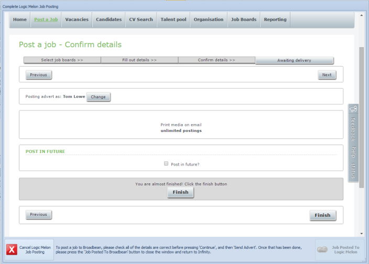This screenshot has width=369, height=264.
Task: Click the scrollbar down arrow
Action: click(361, 233)
